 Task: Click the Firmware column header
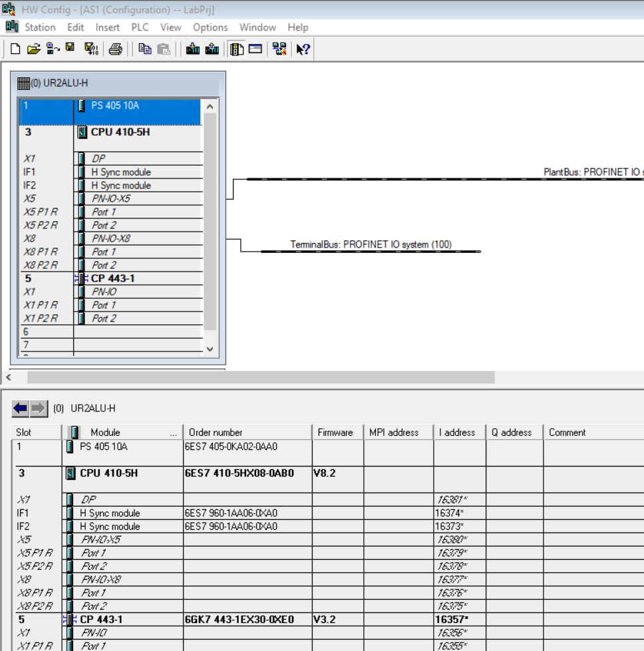[338, 432]
